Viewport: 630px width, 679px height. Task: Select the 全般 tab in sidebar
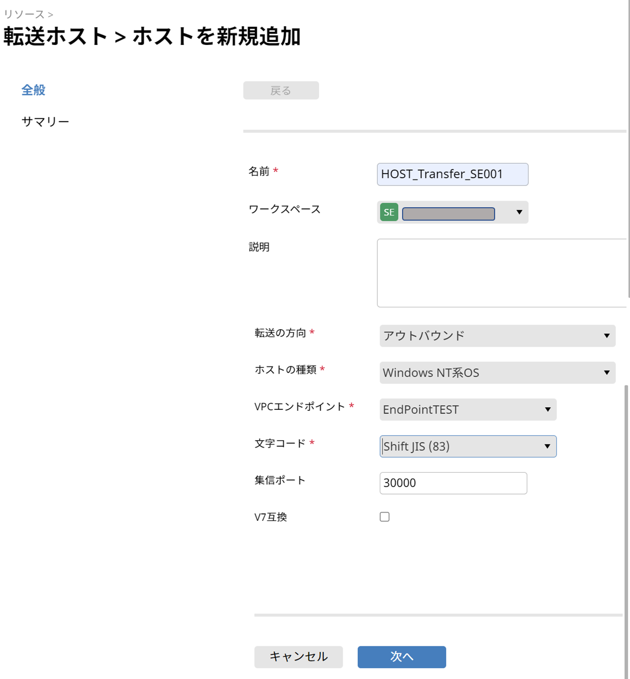pos(34,90)
